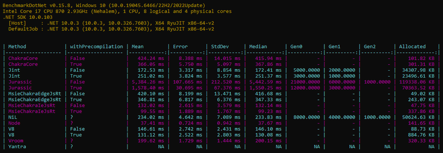Click the .NET SDK 10.0.103 line
The height and width of the screenshot is (153, 443).
click(x=28, y=17)
